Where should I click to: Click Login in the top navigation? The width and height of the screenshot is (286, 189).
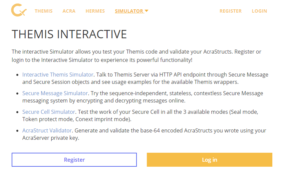259,11
